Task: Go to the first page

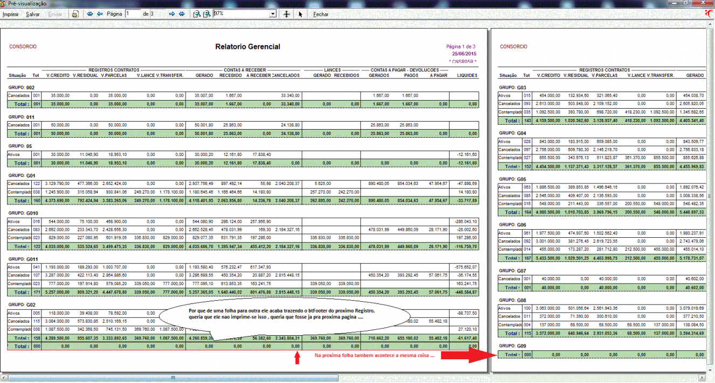Action: 90,14
